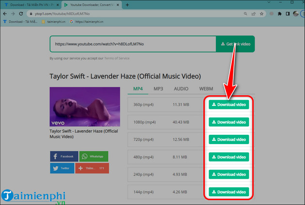
Task: Share video on Facebook
Action: (63, 156)
